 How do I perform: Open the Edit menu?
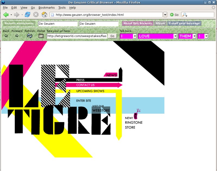point(14,8)
